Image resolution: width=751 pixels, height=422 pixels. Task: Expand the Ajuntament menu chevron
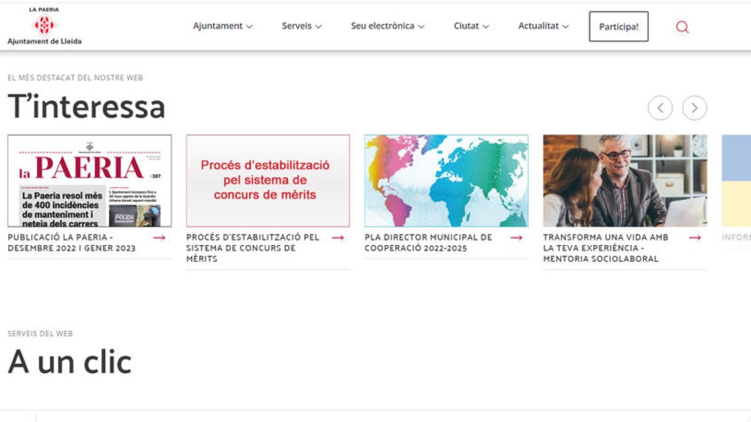[250, 27]
